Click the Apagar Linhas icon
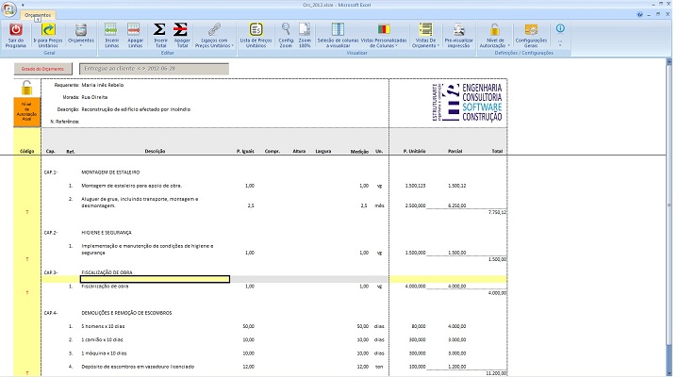Image resolution: width=694 pixels, height=377 pixels. (x=135, y=30)
